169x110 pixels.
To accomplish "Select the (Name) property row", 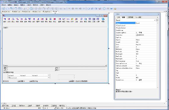I will [x=136, y=23].
